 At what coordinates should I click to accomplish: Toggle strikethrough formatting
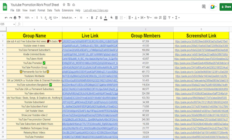click(x=101, y=18)
